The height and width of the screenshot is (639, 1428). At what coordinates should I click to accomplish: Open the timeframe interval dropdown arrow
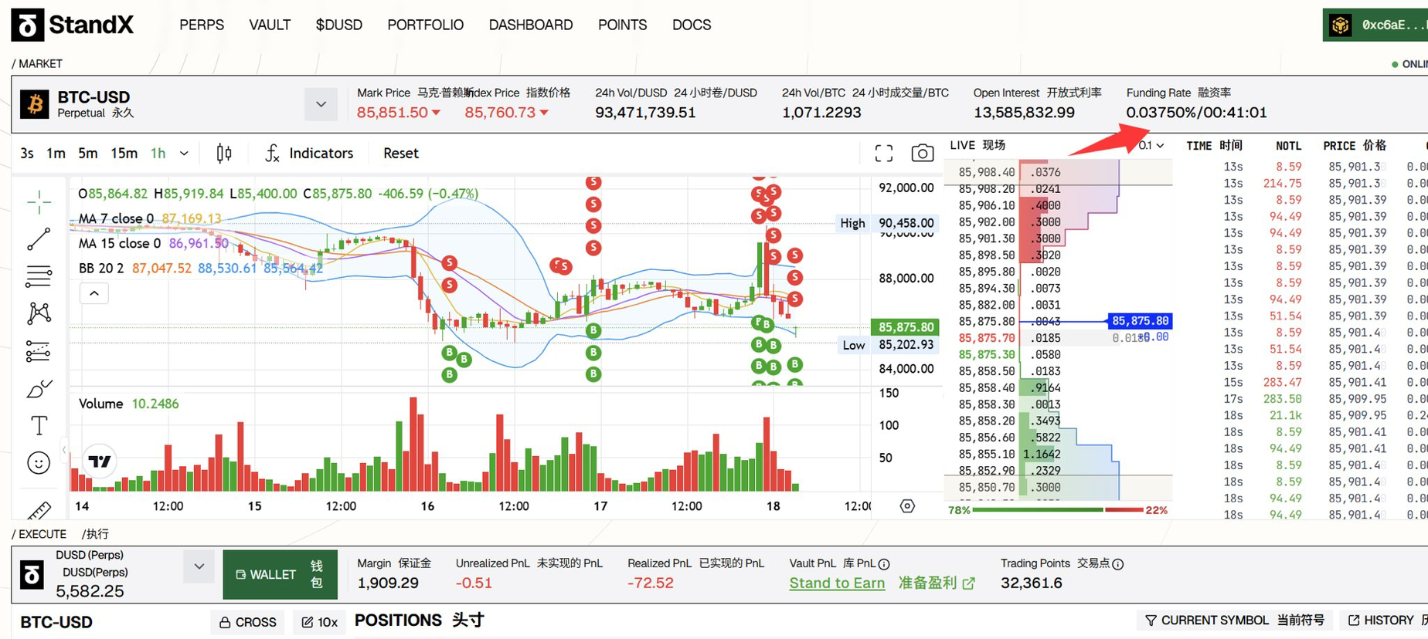(184, 153)
